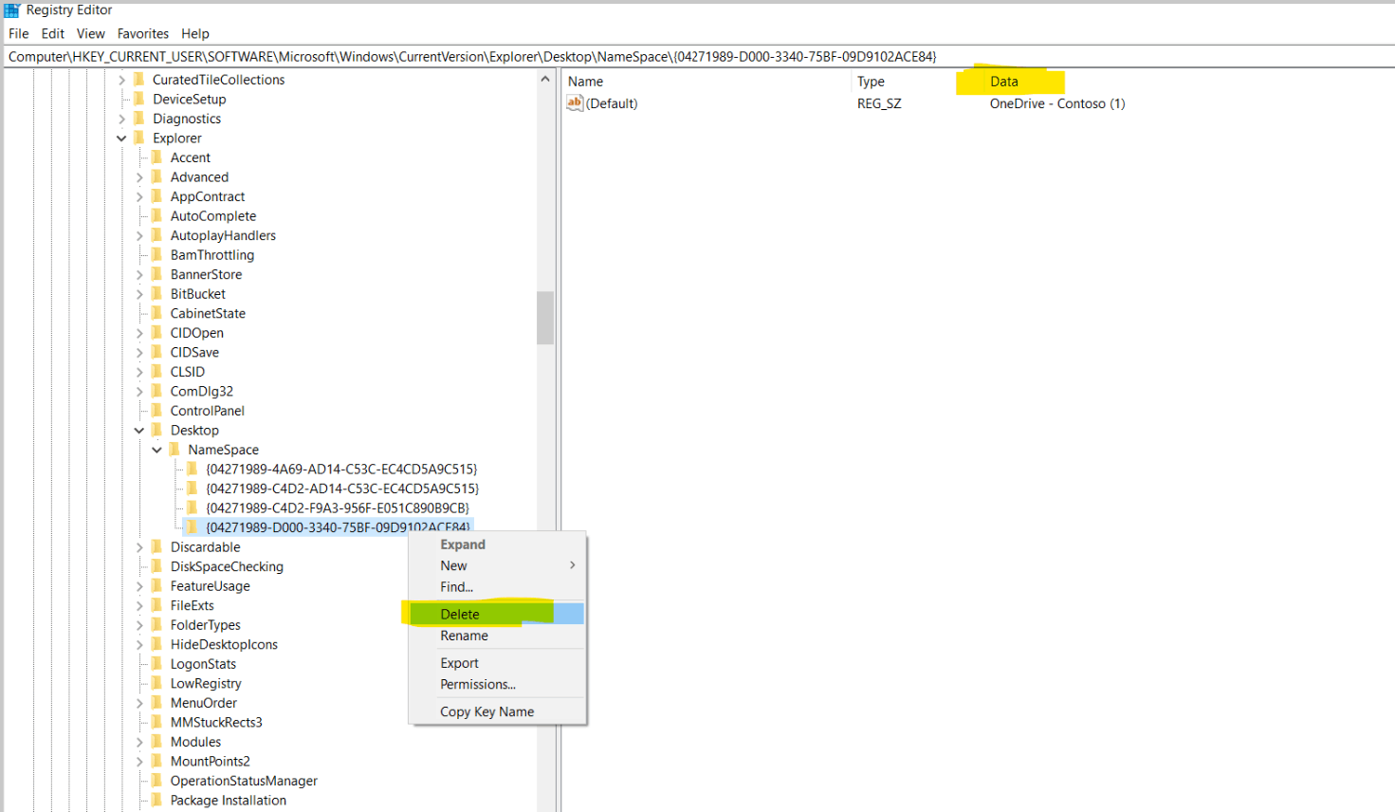Collapse the Desktop key chevron
This screenshot has width=1395, height=812.
coord(138,430)
